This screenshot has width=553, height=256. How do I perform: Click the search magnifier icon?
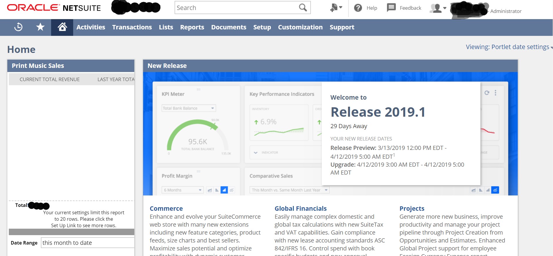(303, 8)
